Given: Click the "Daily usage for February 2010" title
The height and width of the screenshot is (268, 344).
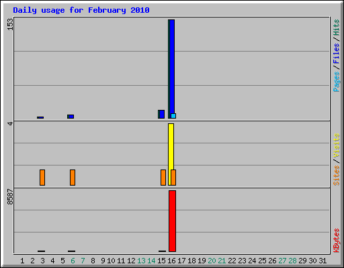Looking at the screenshot, I should pos(81,10).
